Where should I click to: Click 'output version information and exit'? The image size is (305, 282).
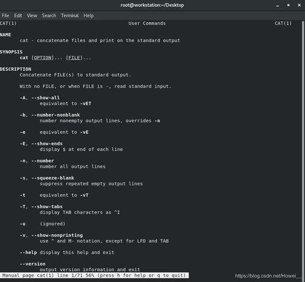(x=90, y=270)
